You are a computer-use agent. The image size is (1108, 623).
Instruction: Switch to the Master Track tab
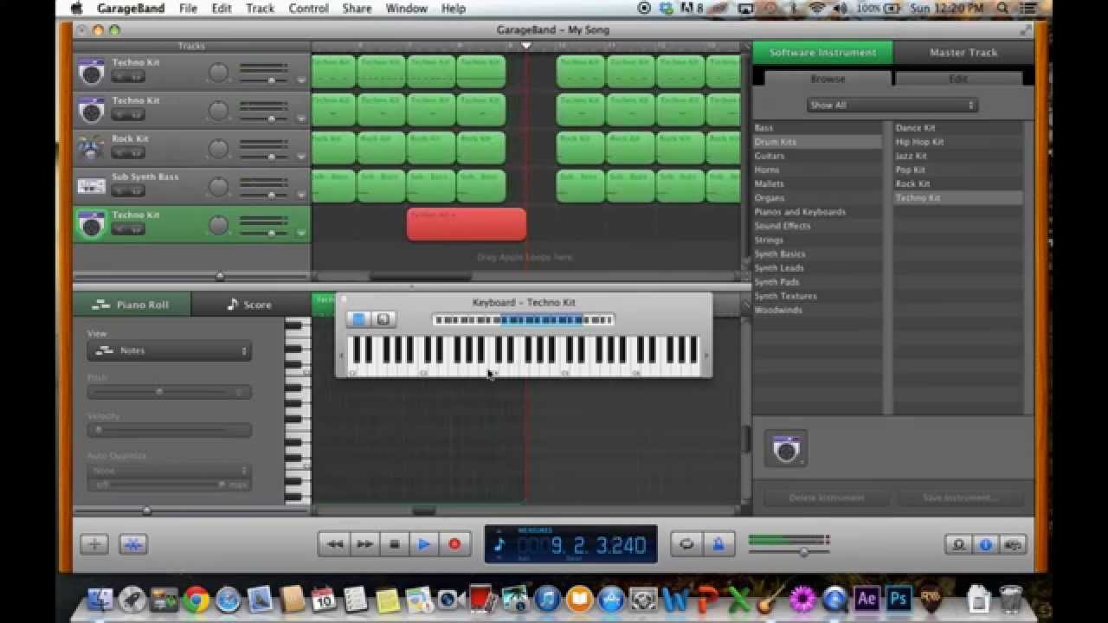963,53
